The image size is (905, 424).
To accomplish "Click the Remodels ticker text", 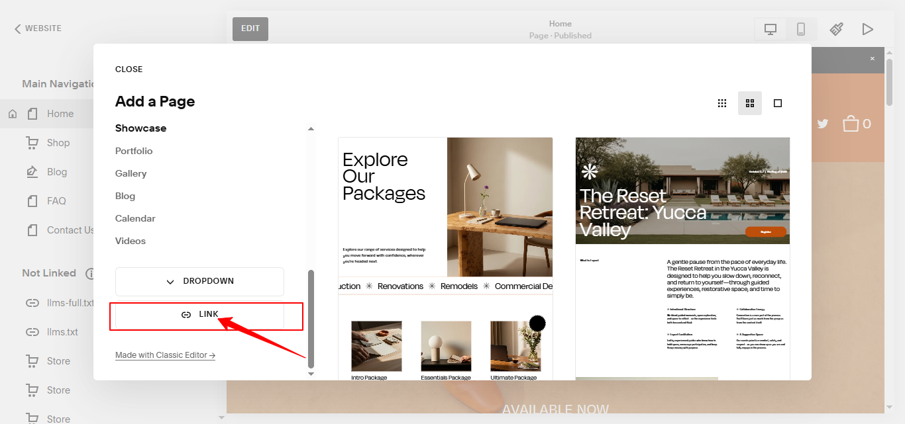I will pos(460,286).
